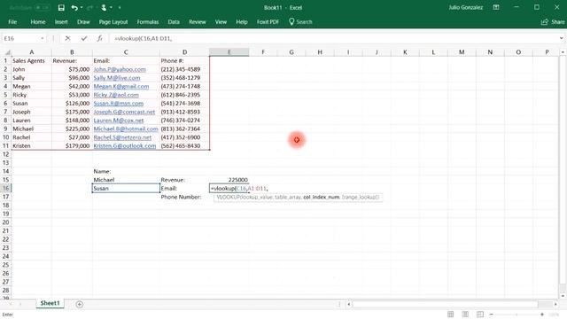The width and height of the screenshot is (567, 319).
Task: Open the File tab
Action: coord(12,22)
